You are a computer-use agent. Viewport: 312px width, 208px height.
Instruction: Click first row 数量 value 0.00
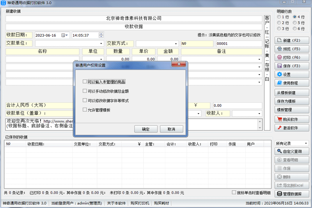pyautogui.click(x=118, y=59)
